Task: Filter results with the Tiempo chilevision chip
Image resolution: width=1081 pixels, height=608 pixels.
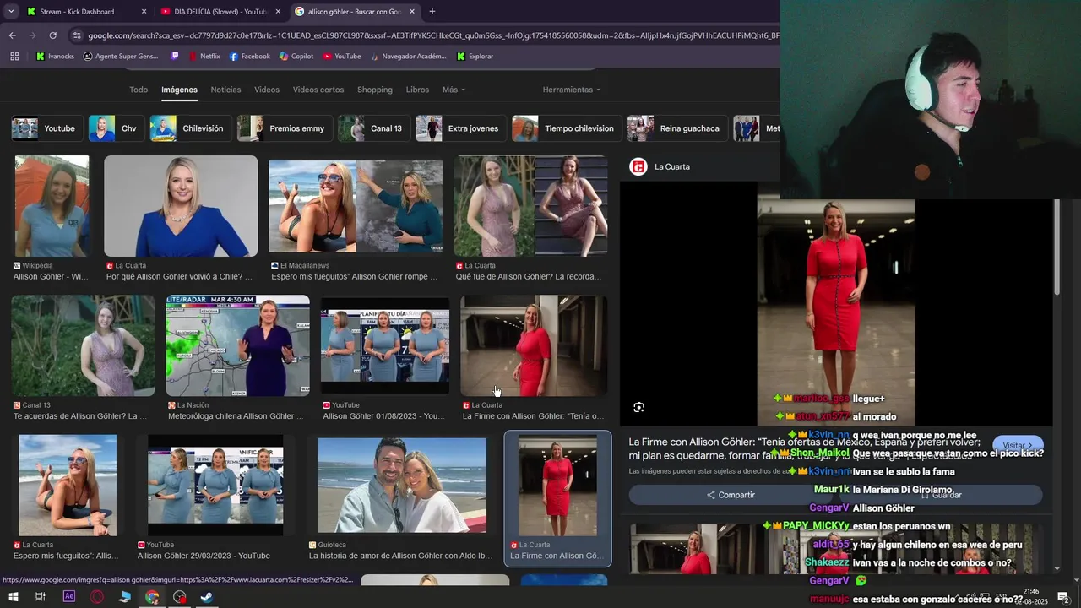Action: click(567, 128)
